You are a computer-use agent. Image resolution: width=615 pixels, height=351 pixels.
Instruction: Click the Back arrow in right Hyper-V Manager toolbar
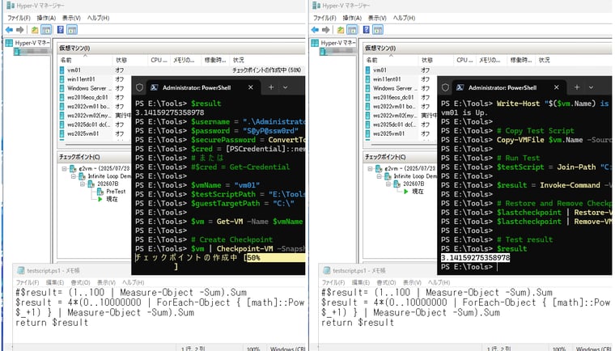click(x=315, y=29)
